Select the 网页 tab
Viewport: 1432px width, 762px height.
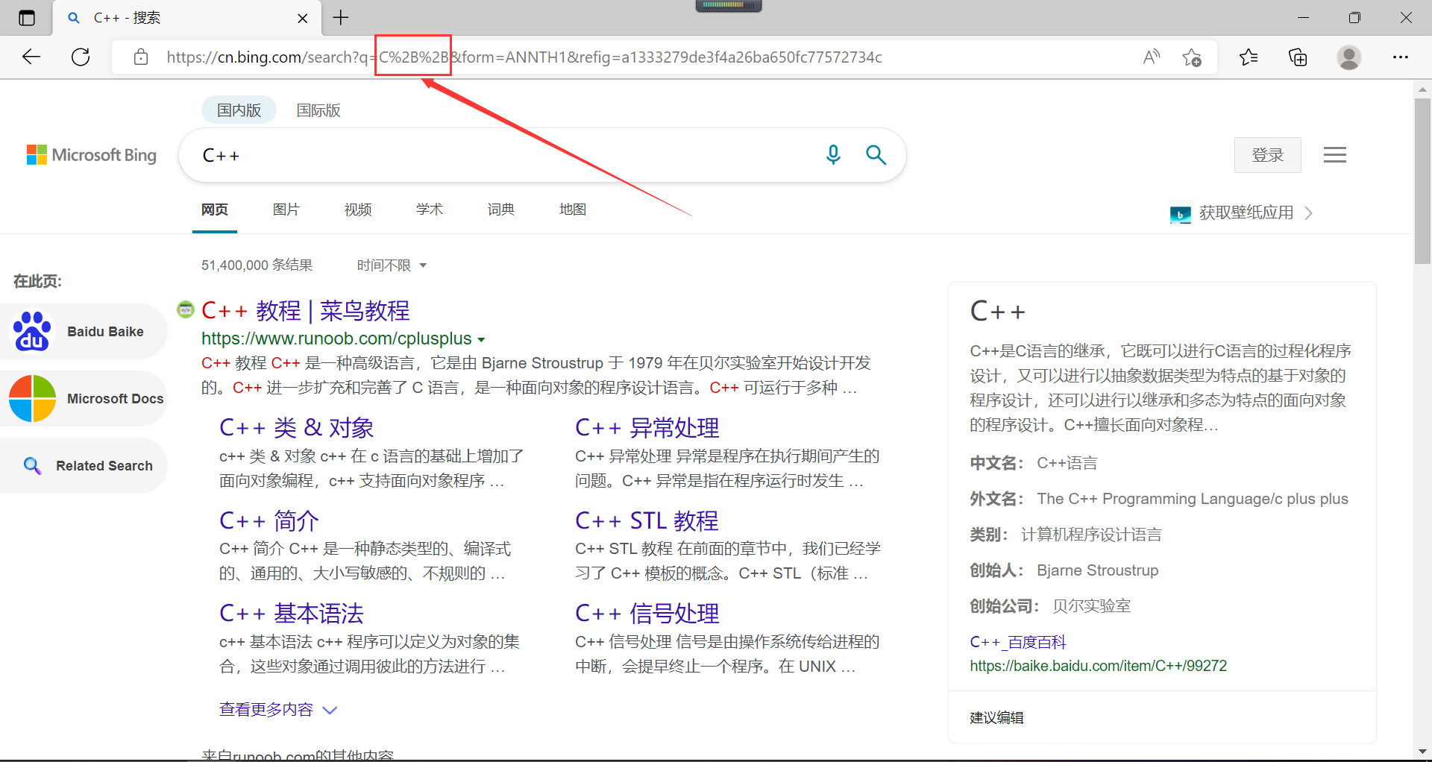[x=215, y=210]
